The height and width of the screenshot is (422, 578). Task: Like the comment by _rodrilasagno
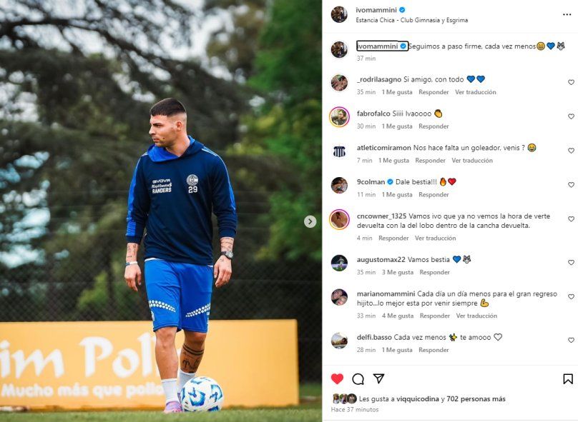pos(571,82)
